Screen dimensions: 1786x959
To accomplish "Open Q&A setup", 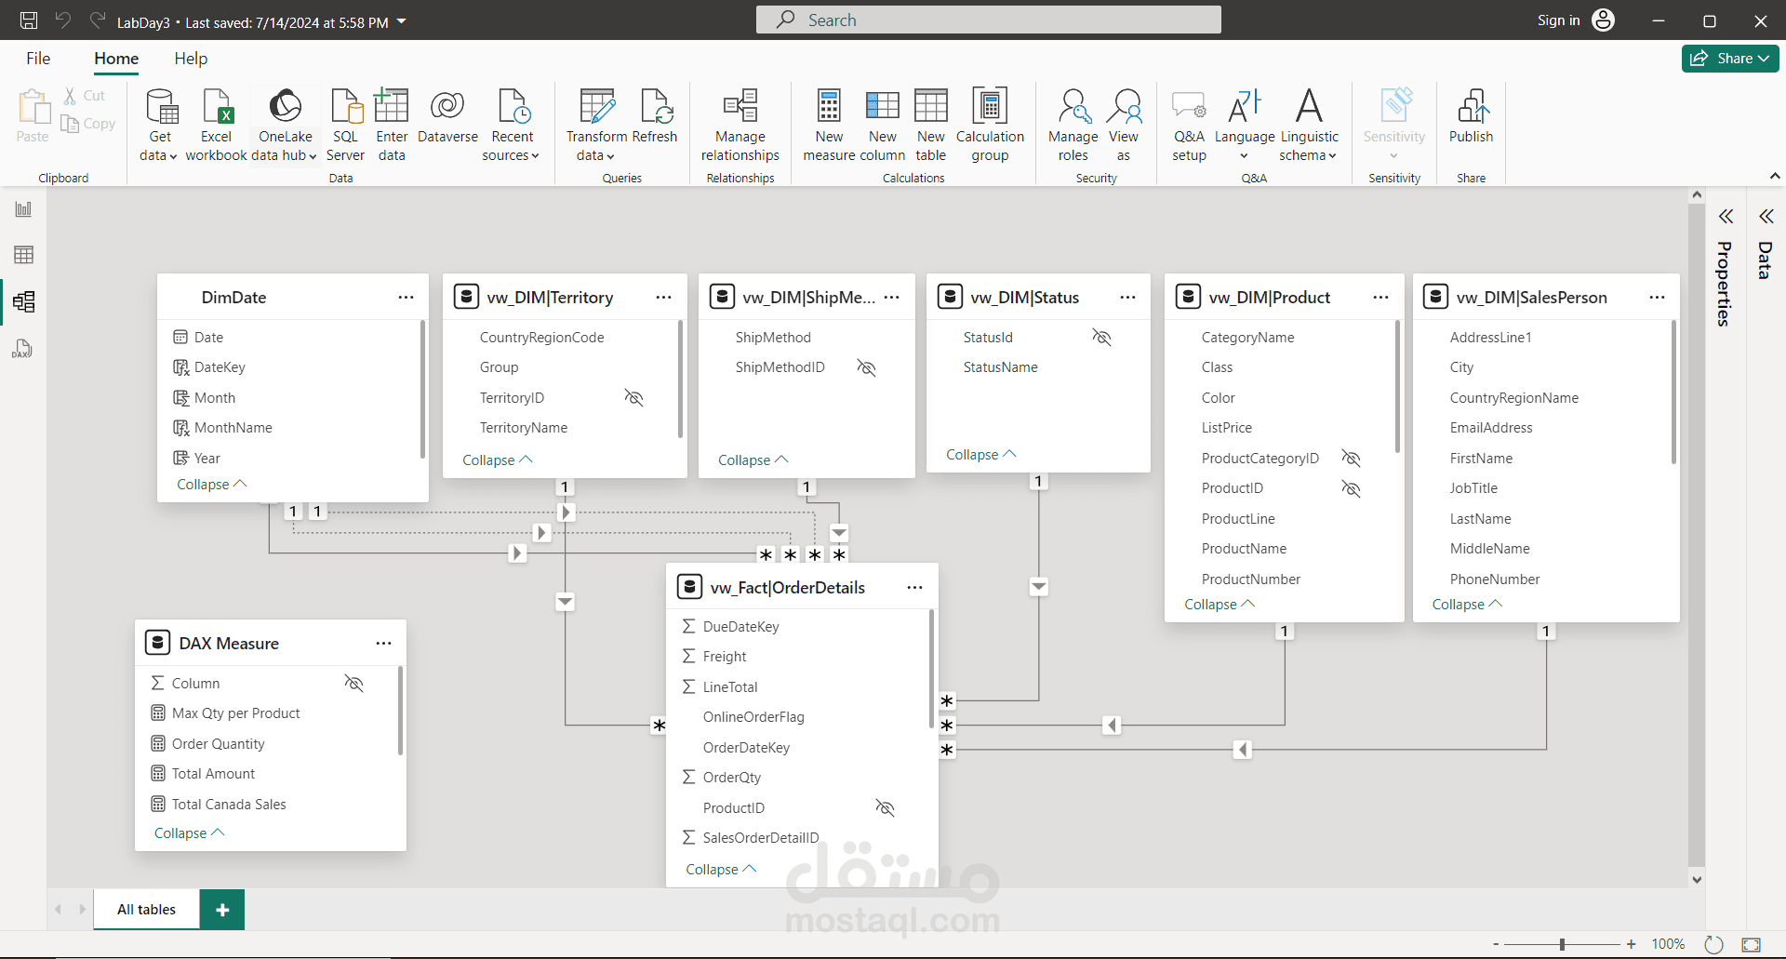I will click(x=1189, y=125).
